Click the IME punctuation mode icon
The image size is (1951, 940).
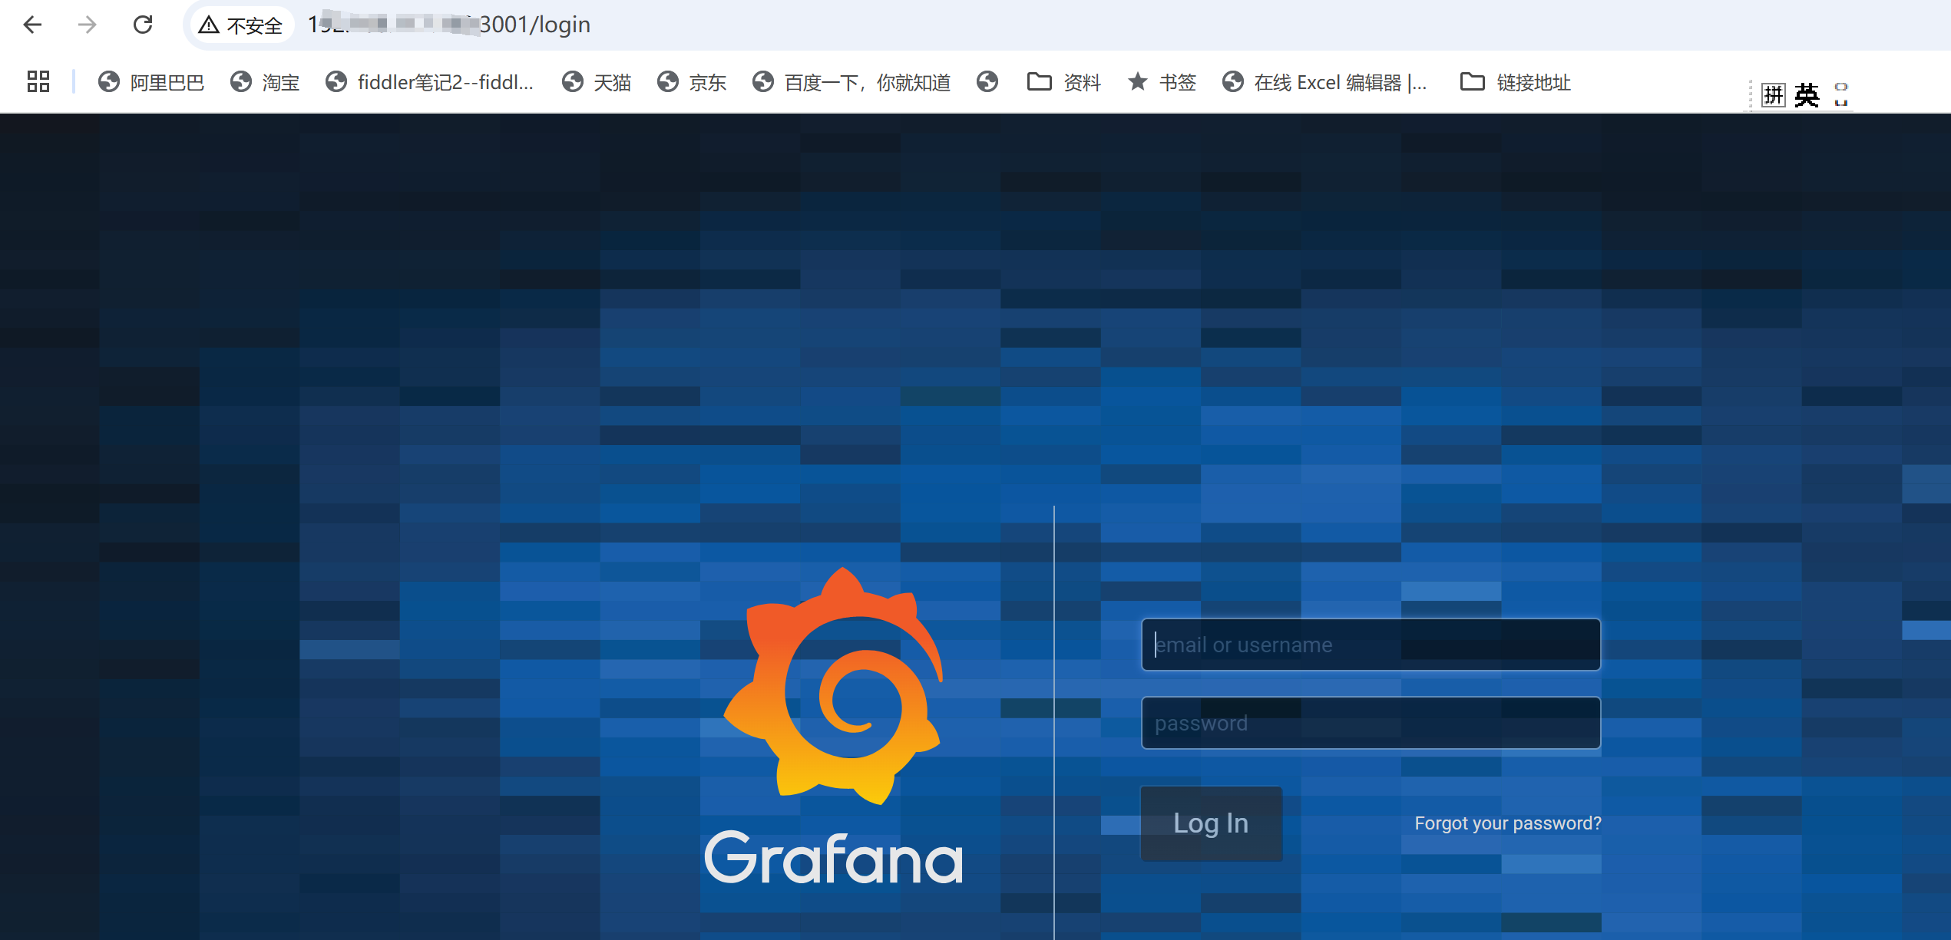pyautogui.click(x=1841, y=95)
